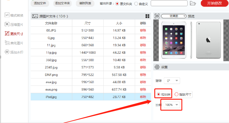Open the 效果图 preview mode dropdown

point(174,16)
